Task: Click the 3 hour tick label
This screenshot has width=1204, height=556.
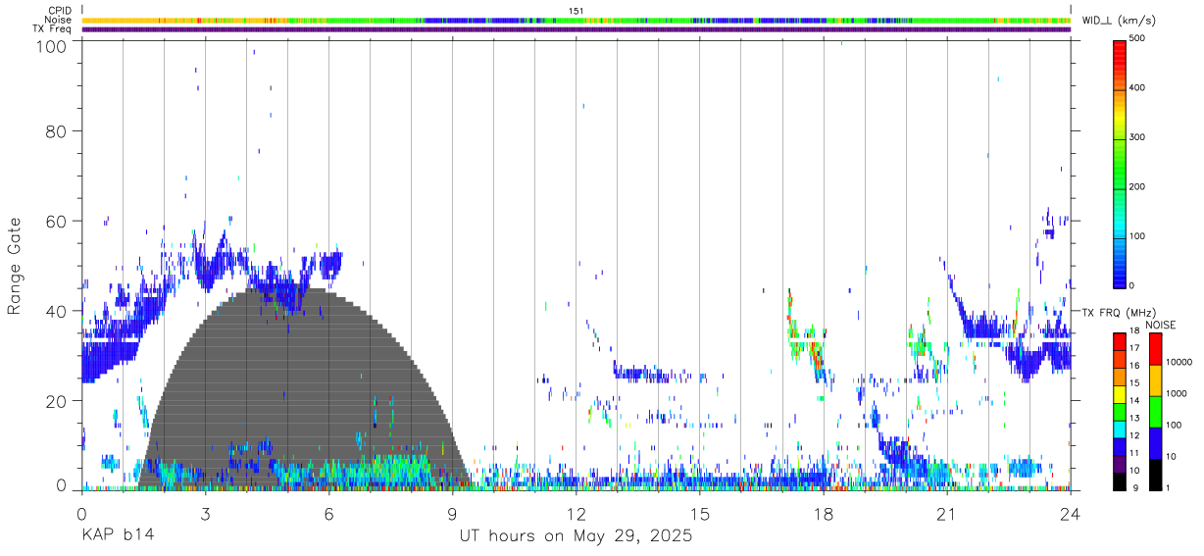Action: (205, 513)
